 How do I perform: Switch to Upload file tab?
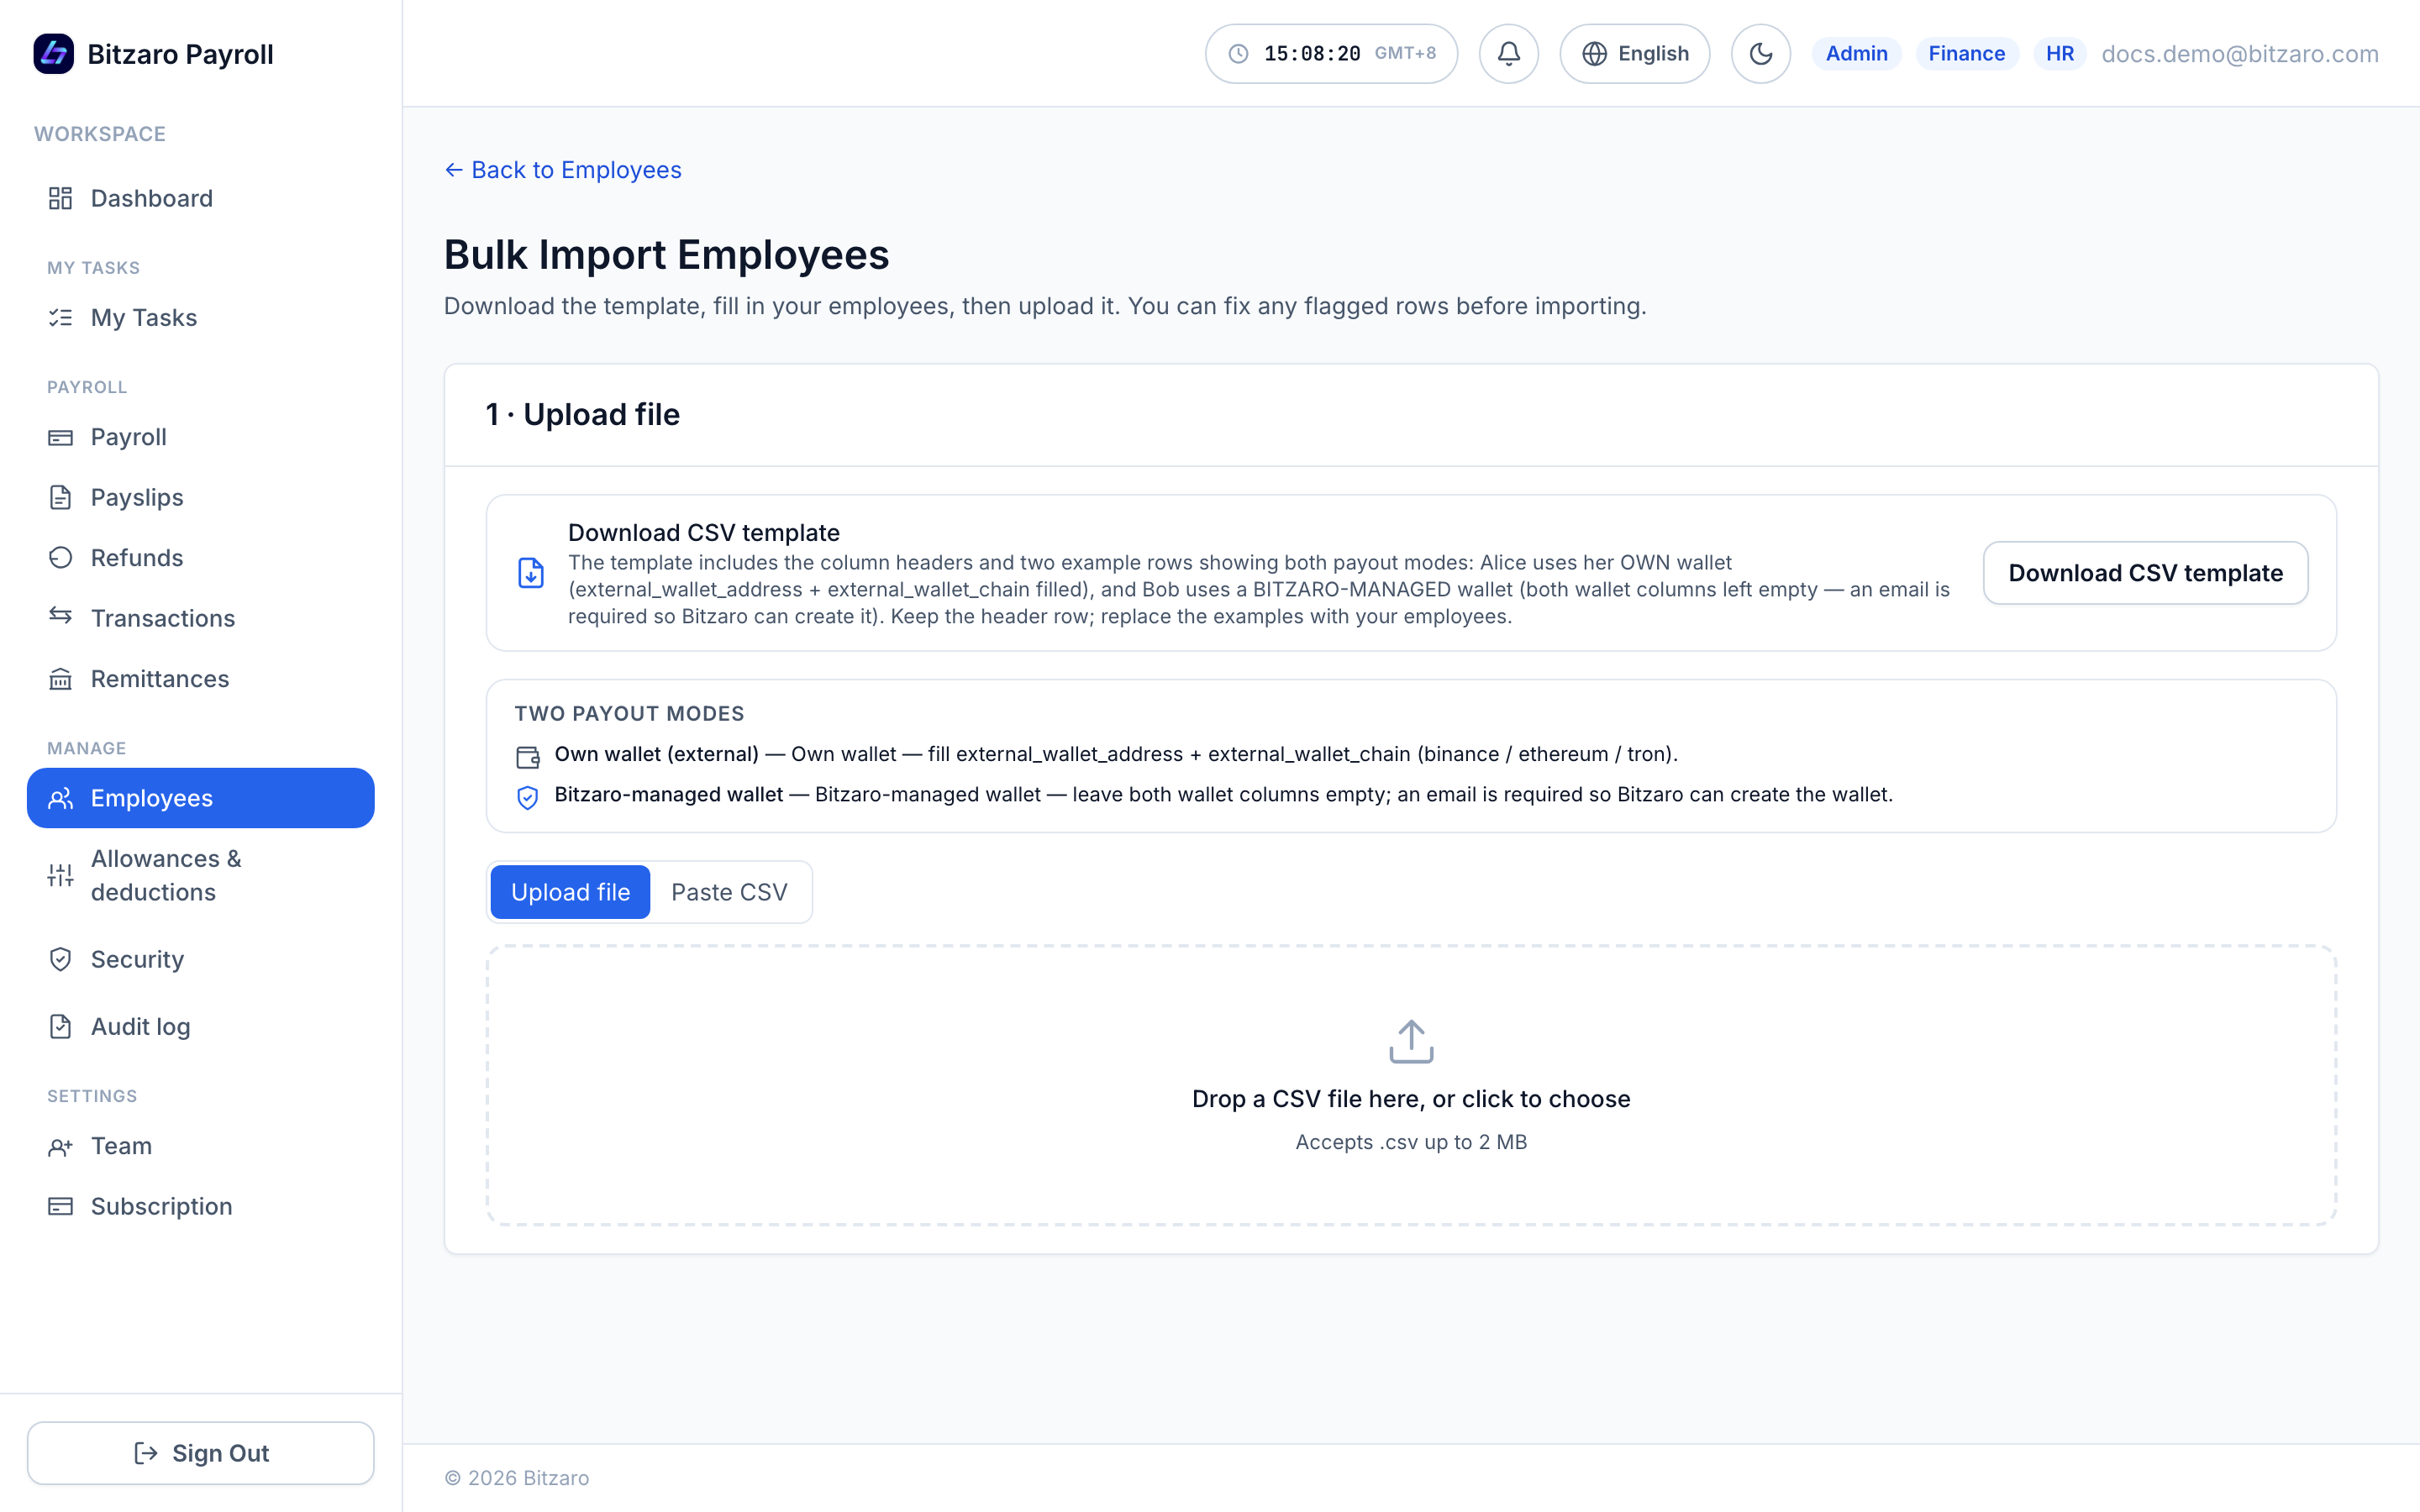570,892
